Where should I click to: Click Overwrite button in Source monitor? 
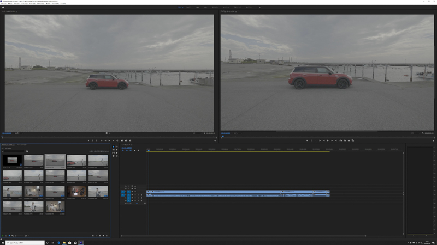pyautogui.click(x=126, y=140)
